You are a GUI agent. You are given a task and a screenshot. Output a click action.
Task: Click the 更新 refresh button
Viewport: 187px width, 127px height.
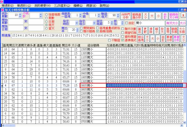[x=145, y=30]
